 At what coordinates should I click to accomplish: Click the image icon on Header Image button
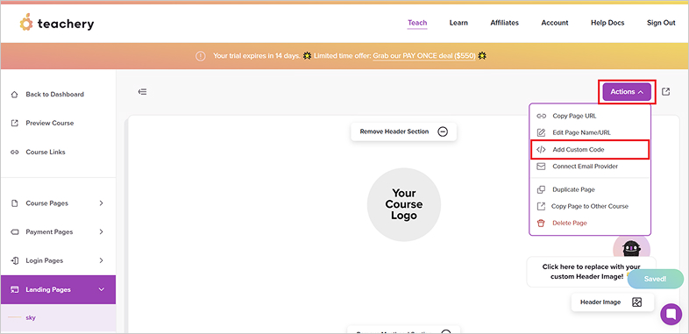point(637,302)
